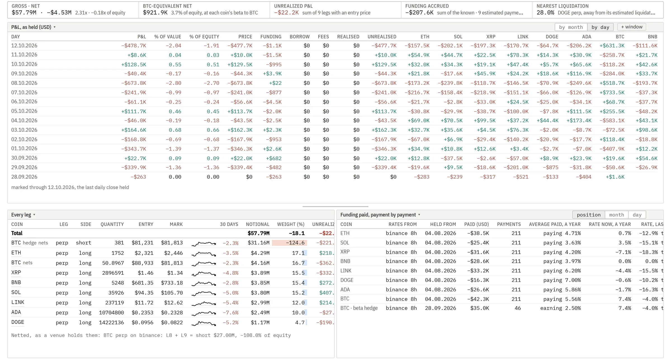Select the LINK row in funding table
671x359 pixels.
pyautogui.click(x=501, y=271)
